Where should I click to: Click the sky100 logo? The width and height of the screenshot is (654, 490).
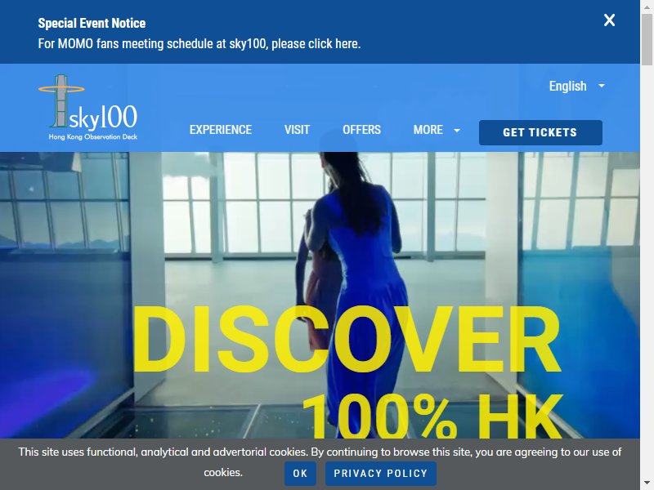(88, 108)
